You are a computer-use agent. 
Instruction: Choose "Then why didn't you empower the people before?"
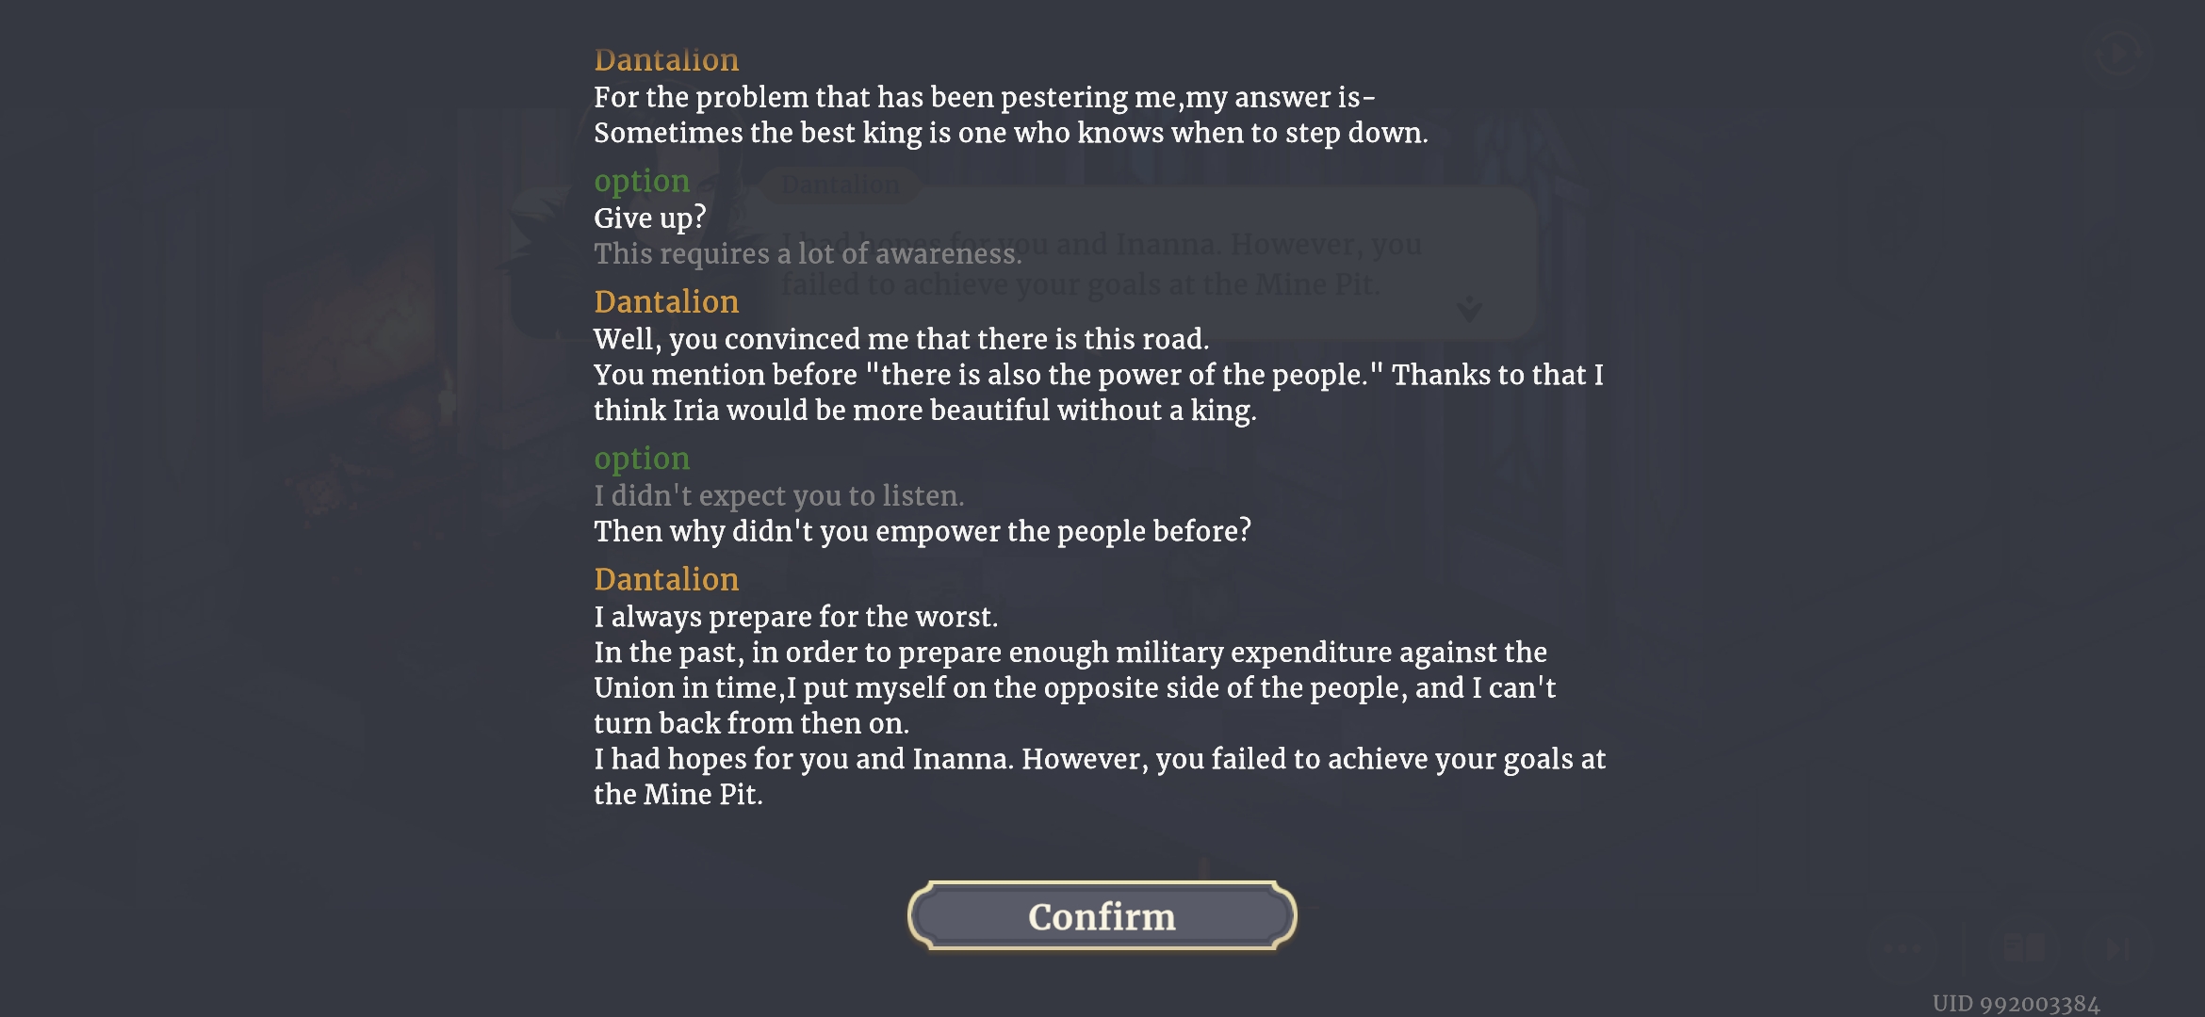point(922,531)
